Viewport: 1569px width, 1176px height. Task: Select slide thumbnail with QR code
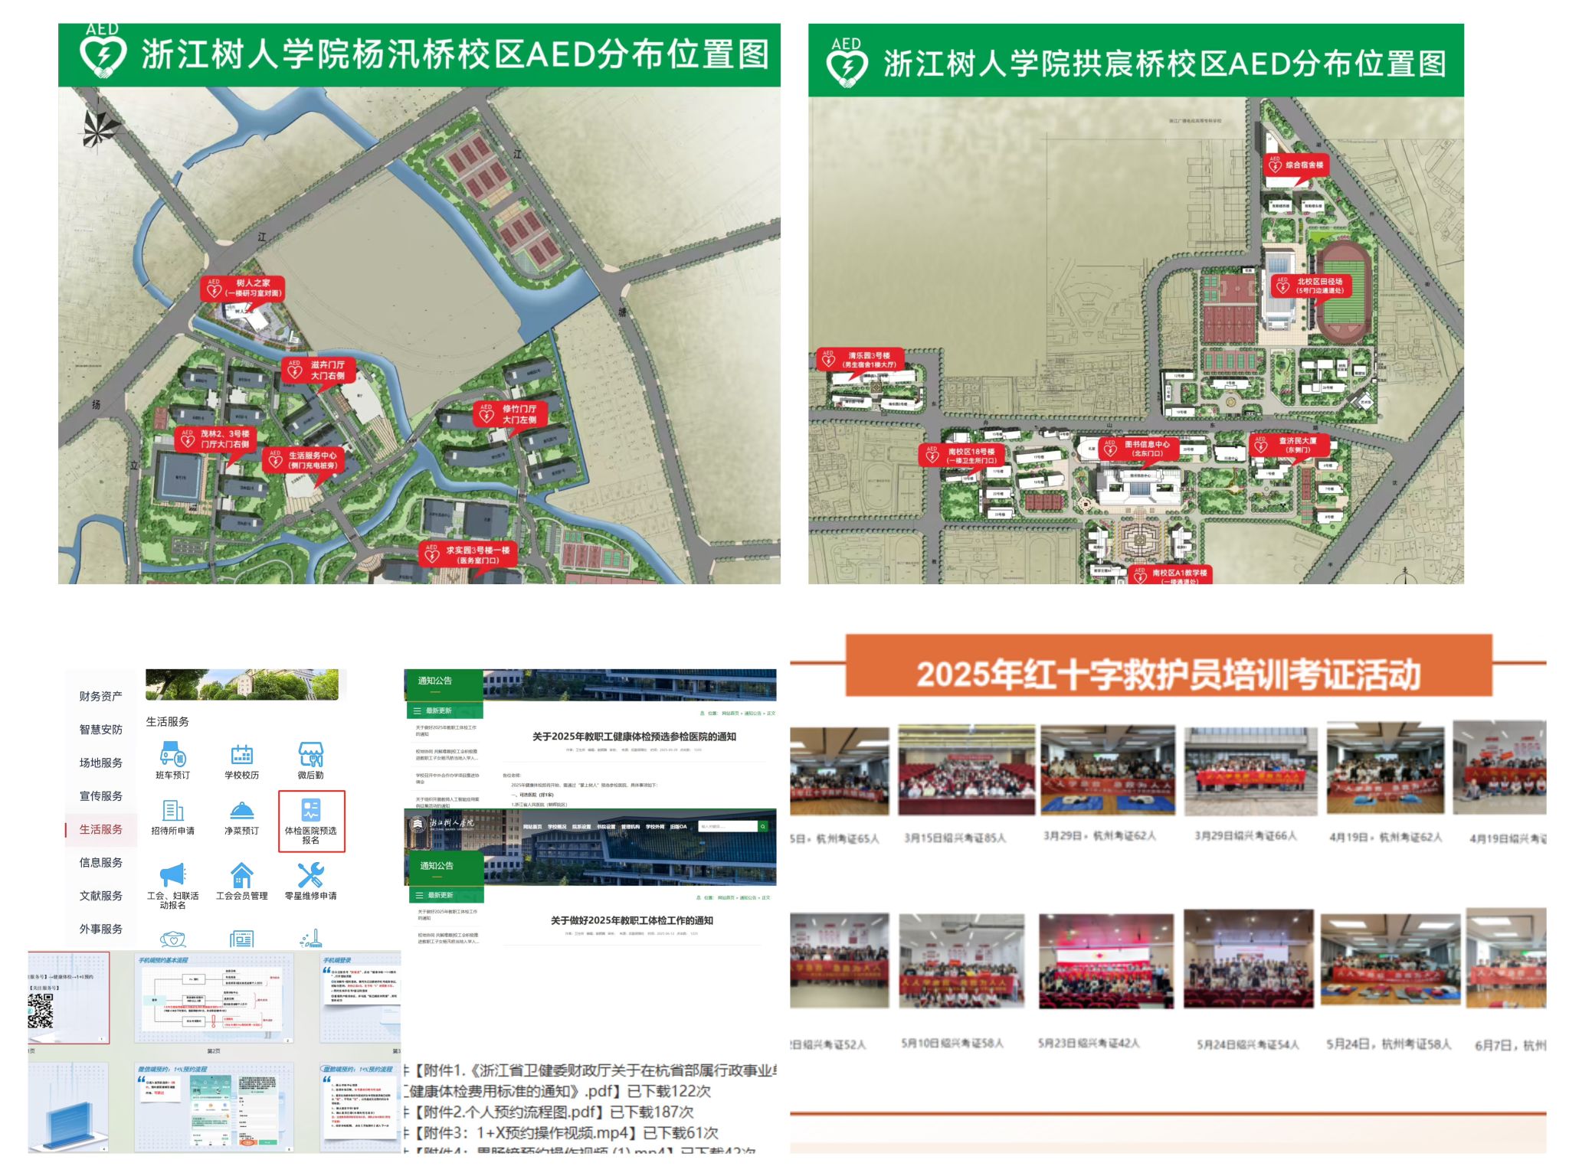pyautogui.click(x=68, y=998)
